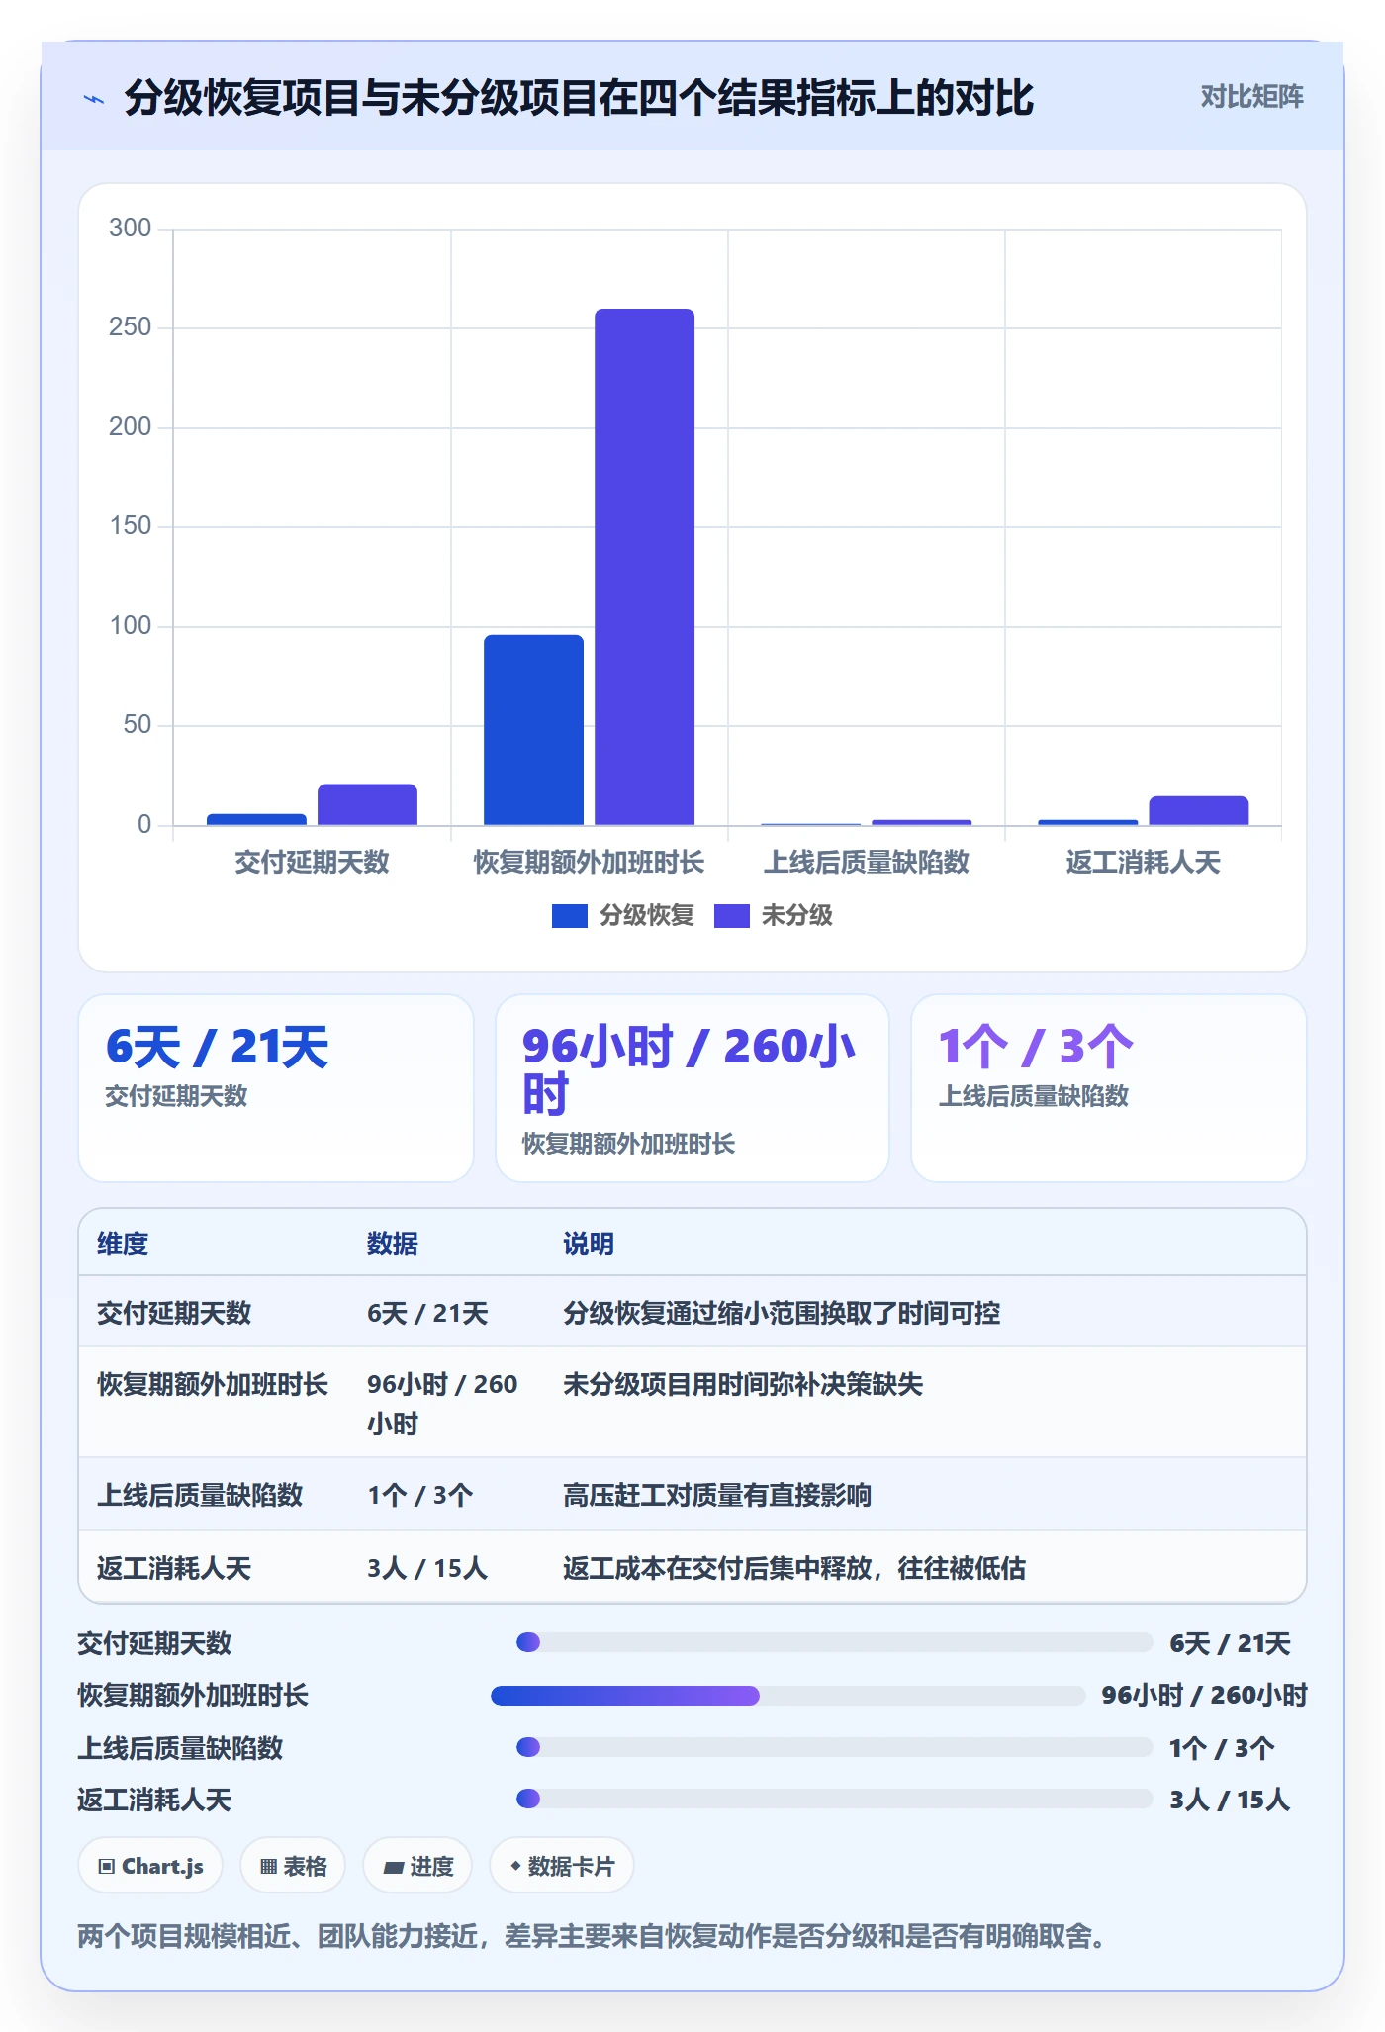Click the 96小时 / 260小时 progress value label
Image resolution: width=1385 pixels, height=2032 pixels.
click(1204, 1695)
